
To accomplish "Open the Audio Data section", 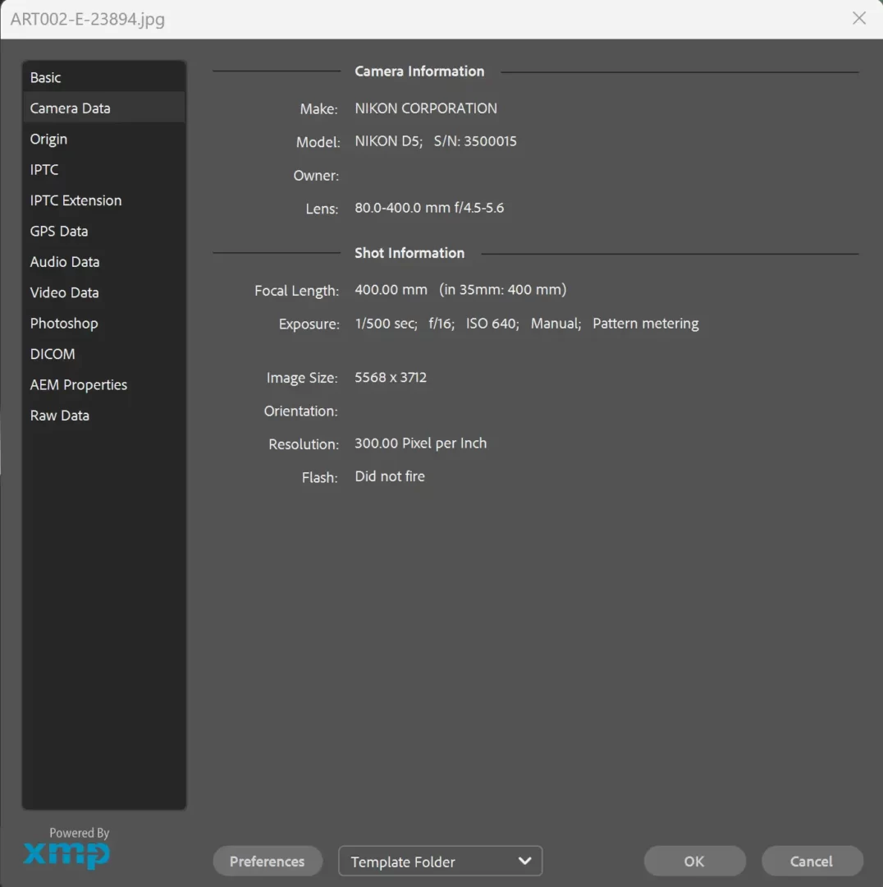I will click(x=103, y=261).
